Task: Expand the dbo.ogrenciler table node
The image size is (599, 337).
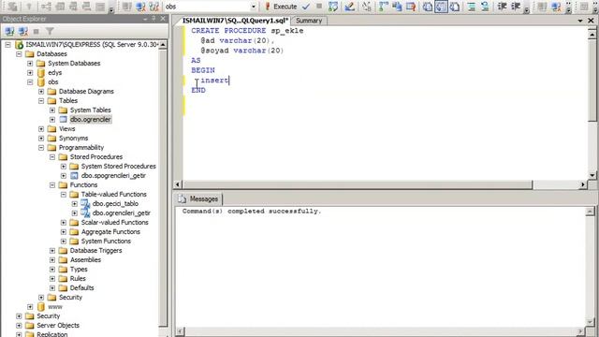Action: (52, 120)
